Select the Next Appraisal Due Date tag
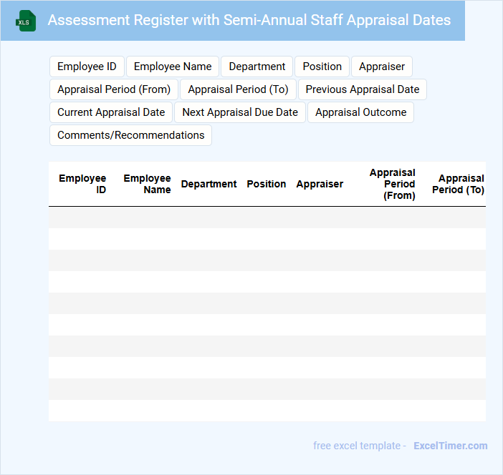This screenshot has height=475, width=503. coord(240,112)
